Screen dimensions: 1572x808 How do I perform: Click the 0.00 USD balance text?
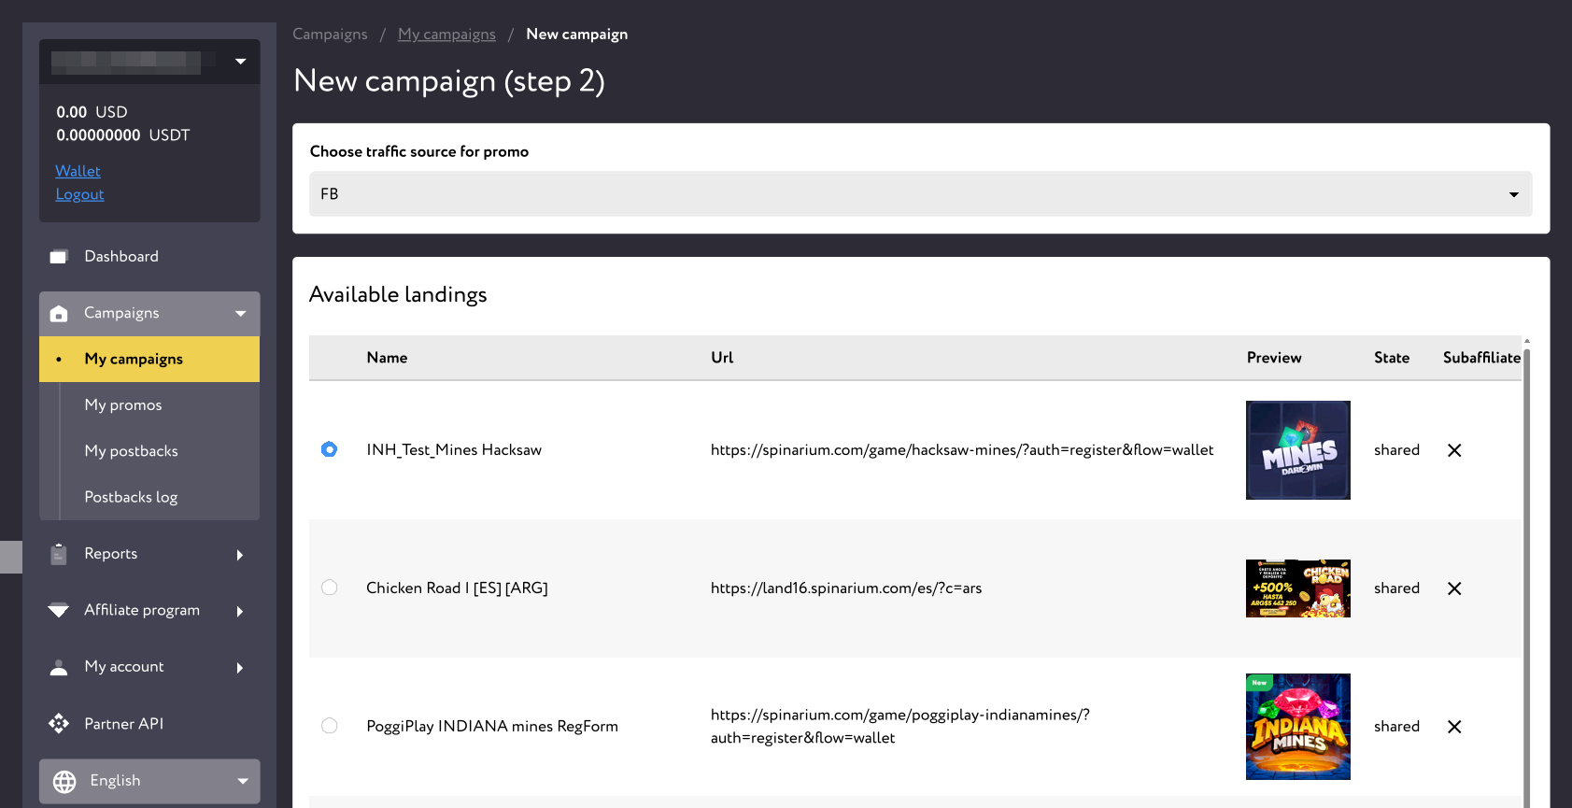pyautogui.click(x=92, y=112)
